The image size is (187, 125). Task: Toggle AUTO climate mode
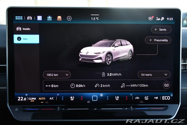(42, 99)
